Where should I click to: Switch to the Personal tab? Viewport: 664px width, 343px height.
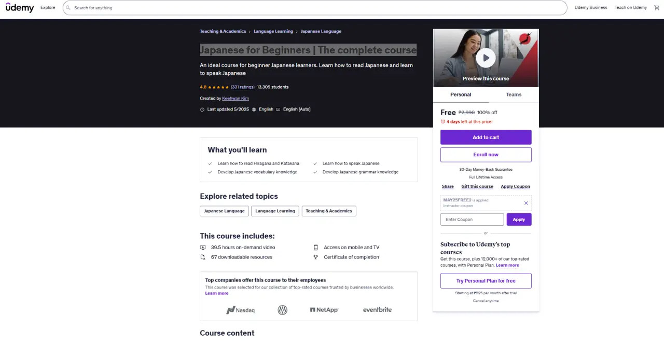(461, 94)
